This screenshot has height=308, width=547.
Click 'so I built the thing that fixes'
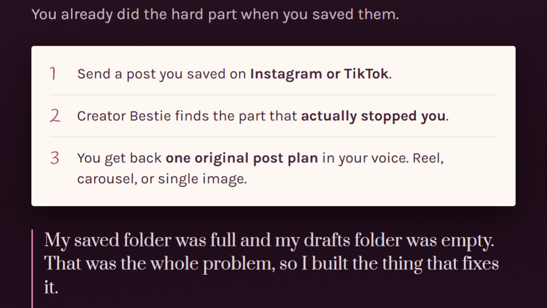[x=389, y=264]
